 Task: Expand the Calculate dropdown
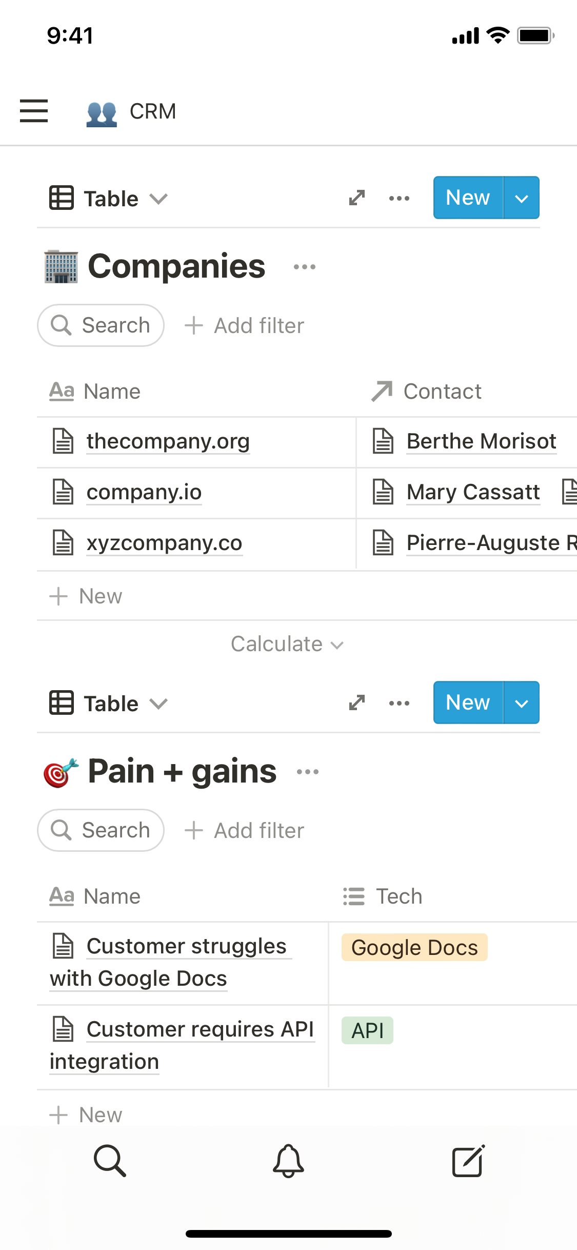click(x=287, y=644)
